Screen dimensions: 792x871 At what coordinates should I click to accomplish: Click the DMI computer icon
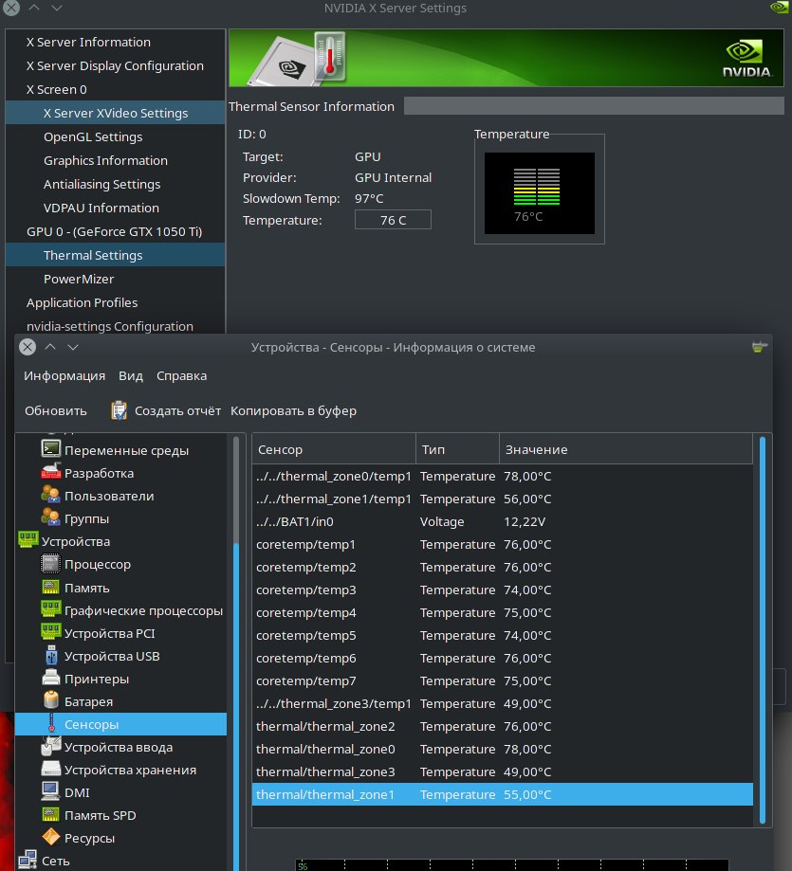click(50, 791)
